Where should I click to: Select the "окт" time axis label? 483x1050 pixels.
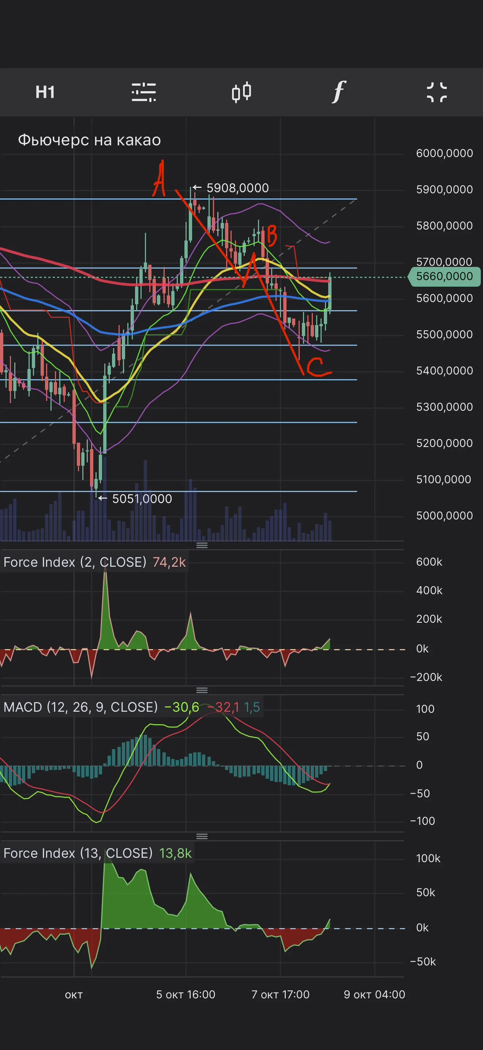pos(74,995)
